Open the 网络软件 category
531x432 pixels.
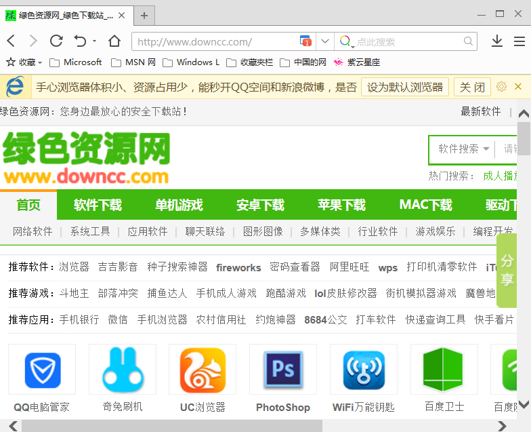[x=33, y=232]
